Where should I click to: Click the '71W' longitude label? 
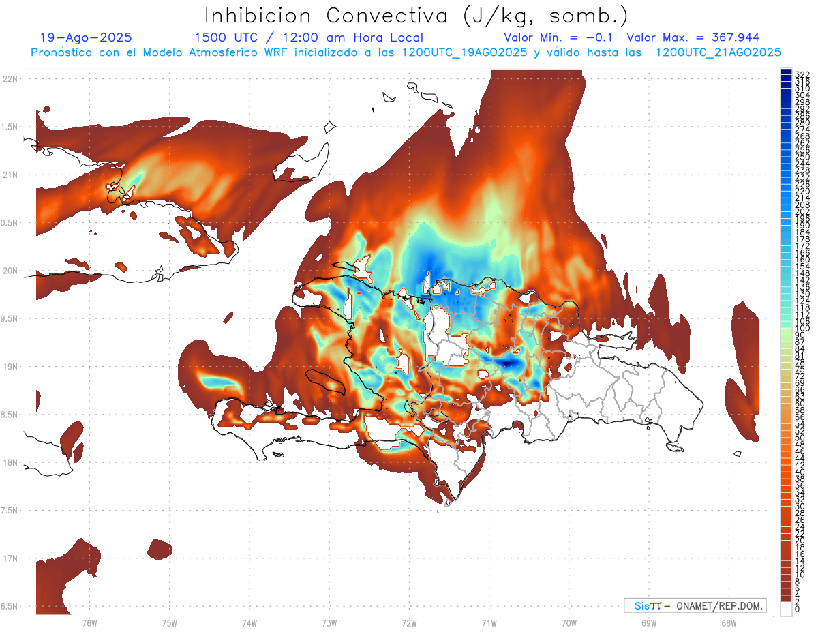click(x=489, y=622)
